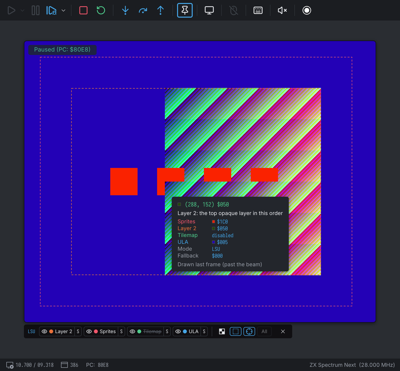
Task: Toggle Layer 2 visibility eye icon
Action: pos(45,331)
